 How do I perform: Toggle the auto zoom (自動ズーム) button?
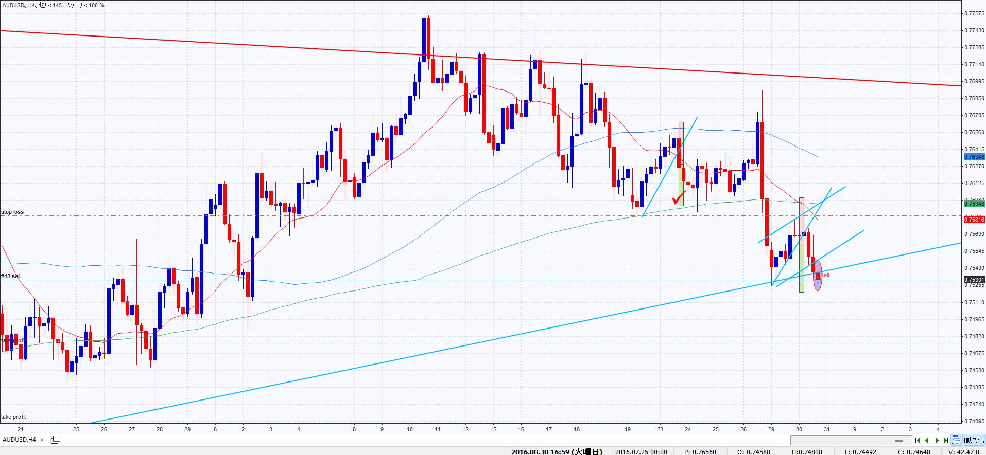click(975, 440)
